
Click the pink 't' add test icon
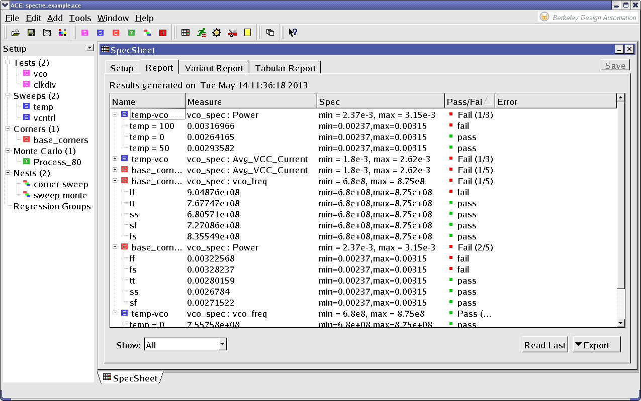pos(85,33)
